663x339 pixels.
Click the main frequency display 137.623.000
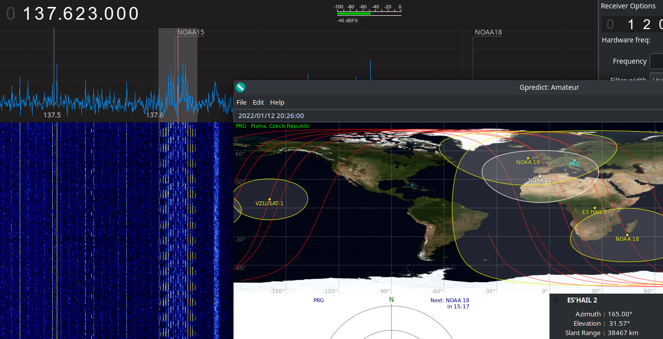coord(81,13)
